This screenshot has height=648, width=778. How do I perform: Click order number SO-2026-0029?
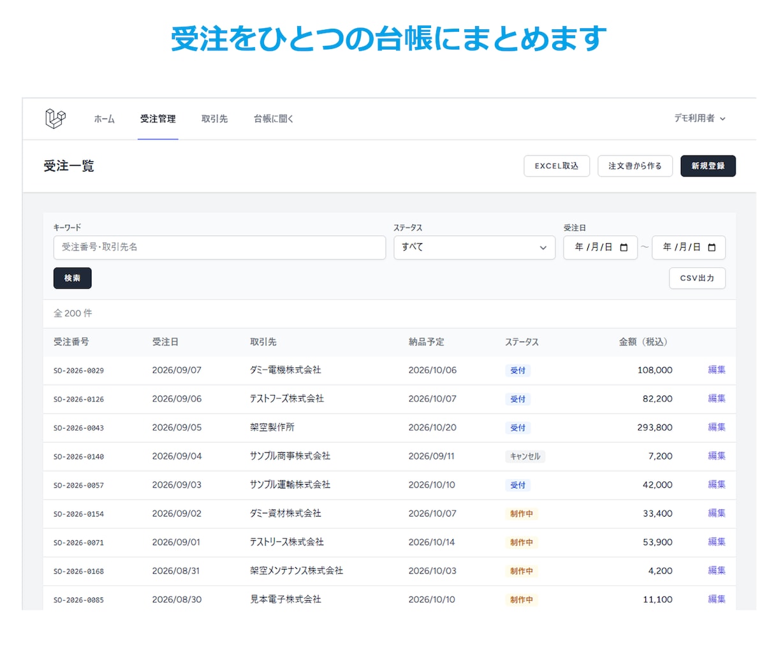[x=78, y=370]
